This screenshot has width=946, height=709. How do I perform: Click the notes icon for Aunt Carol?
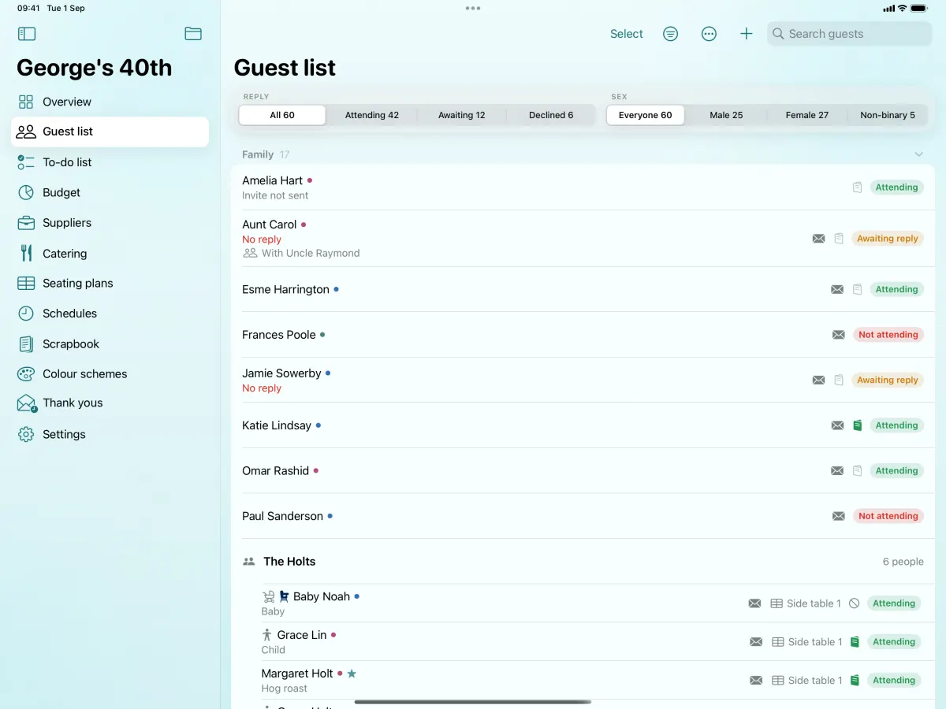(839, 239)
